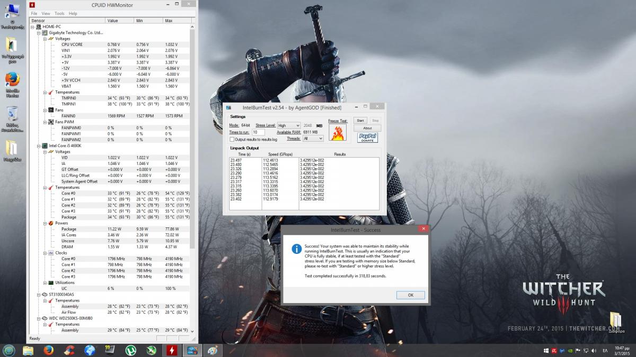Image resolution: width=636 pixels, height=357 pixels.
Task: Click OK in the Success dialog
Action: pos(410,295)
